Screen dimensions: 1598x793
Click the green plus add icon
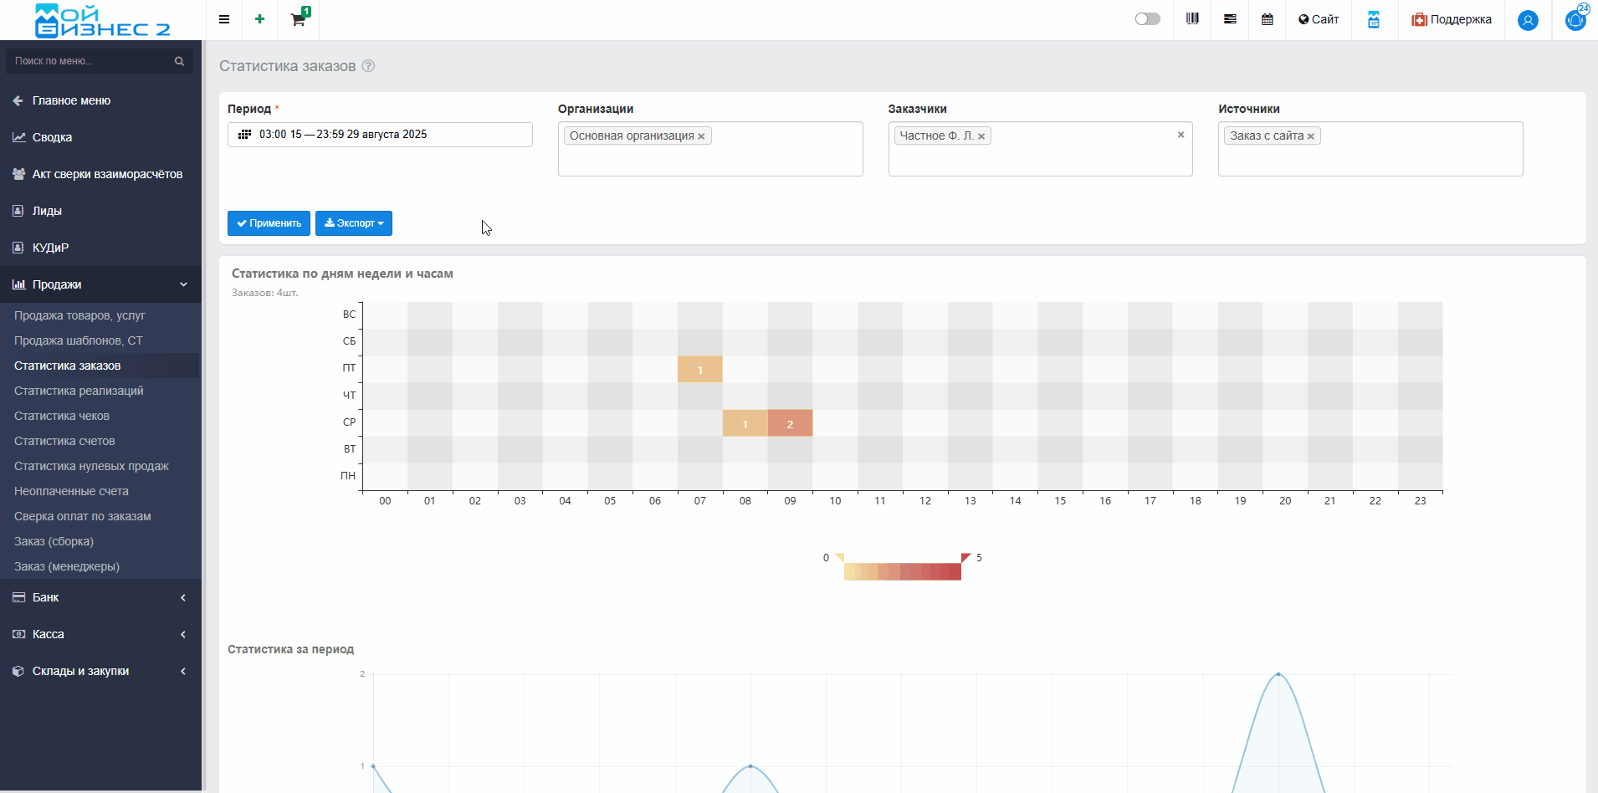[259, 19]
